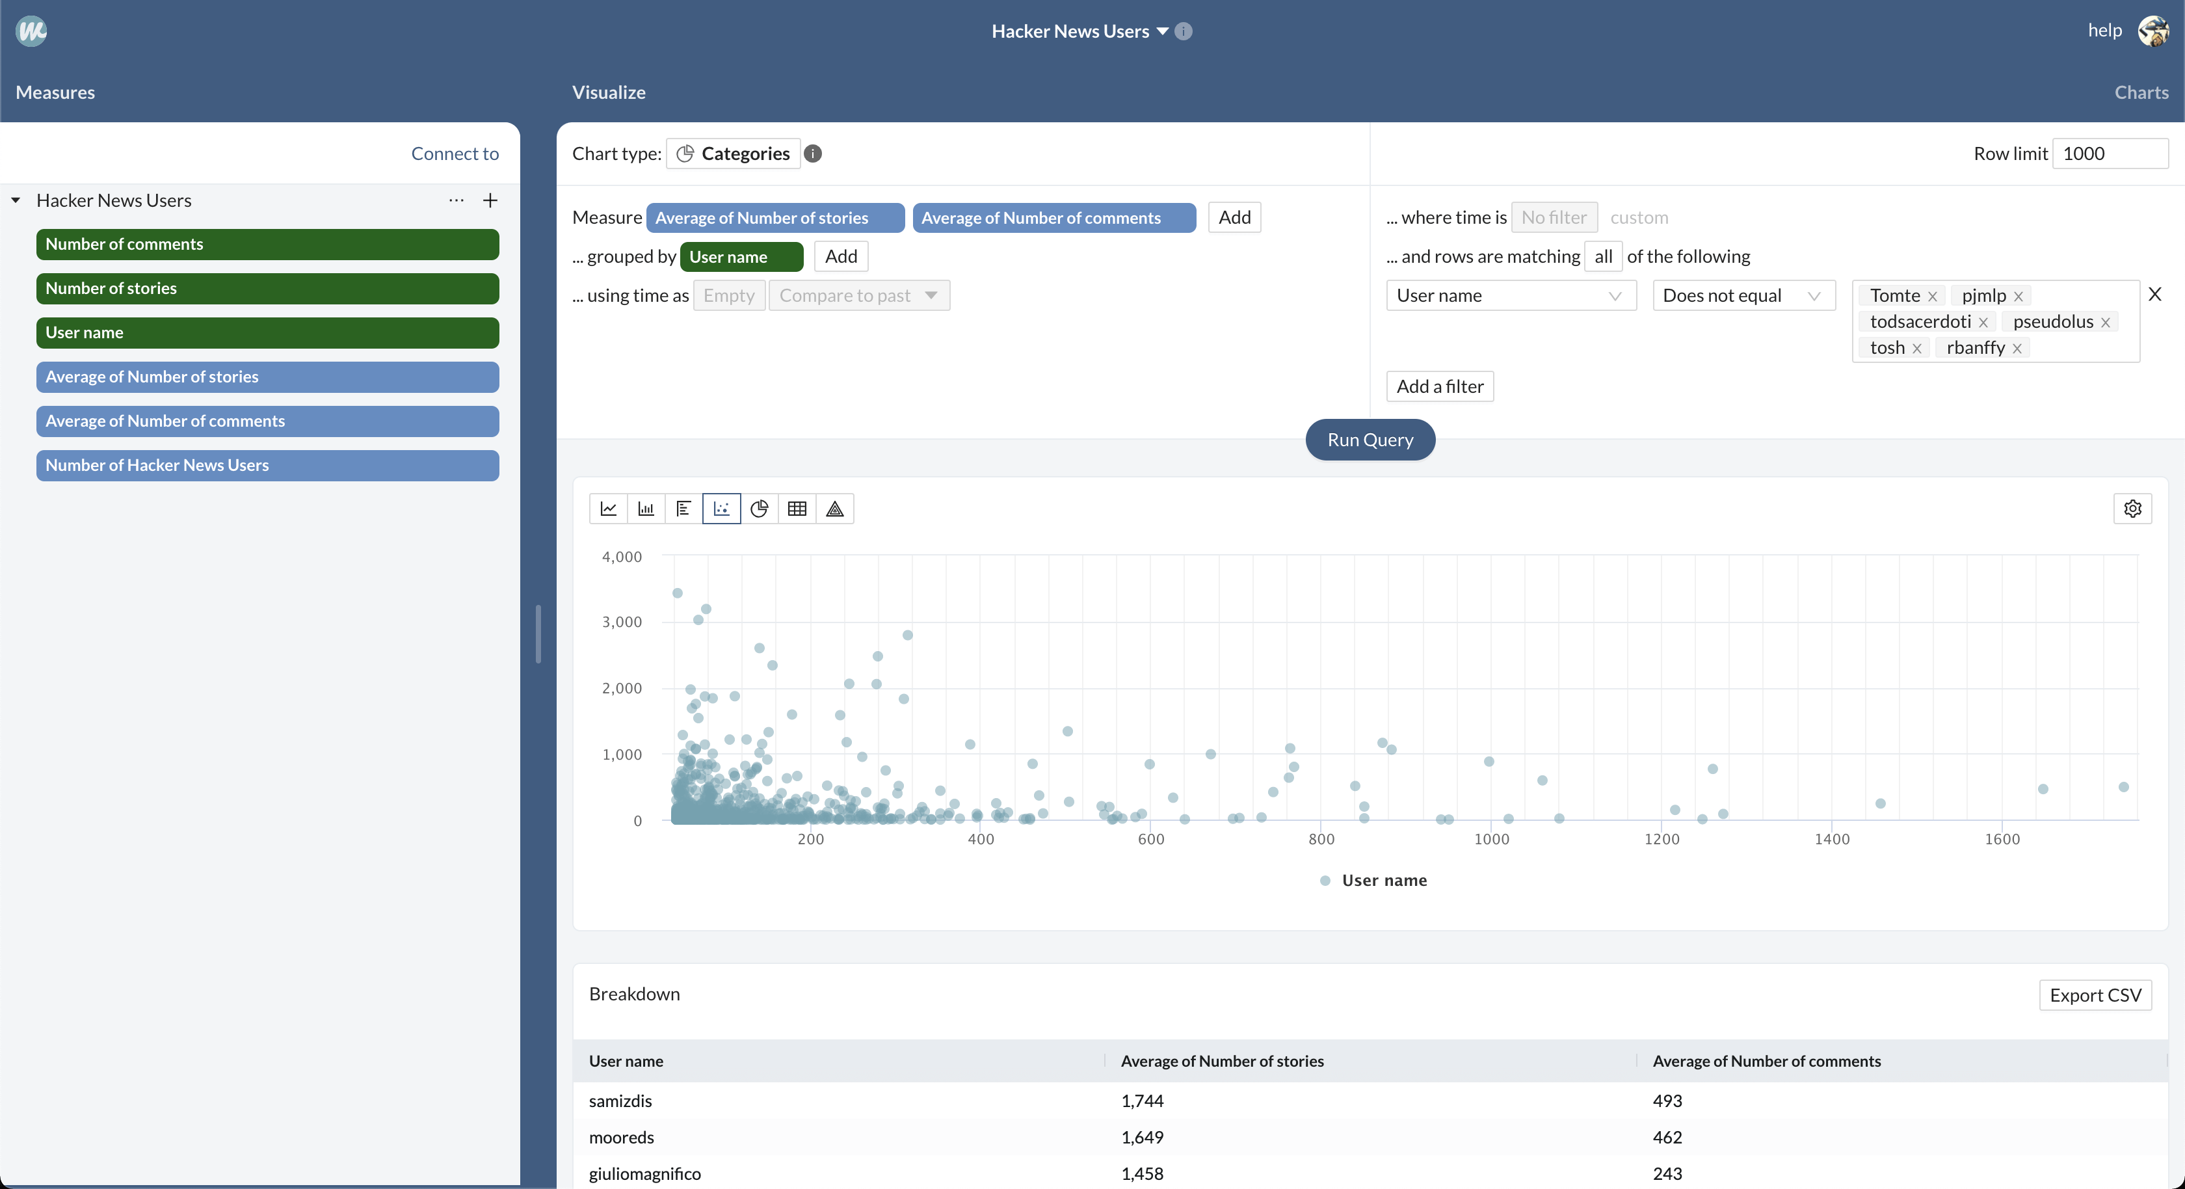Image resolution: width=2185 pixels, height=1189 pixels.
Task: Select Average of Number of comments in sidebar
Action: [x=267, y=421]
